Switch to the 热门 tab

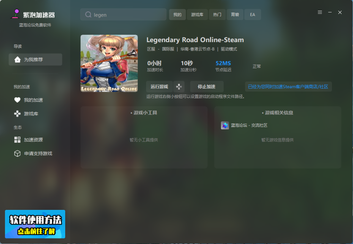[x=217, y=14]
